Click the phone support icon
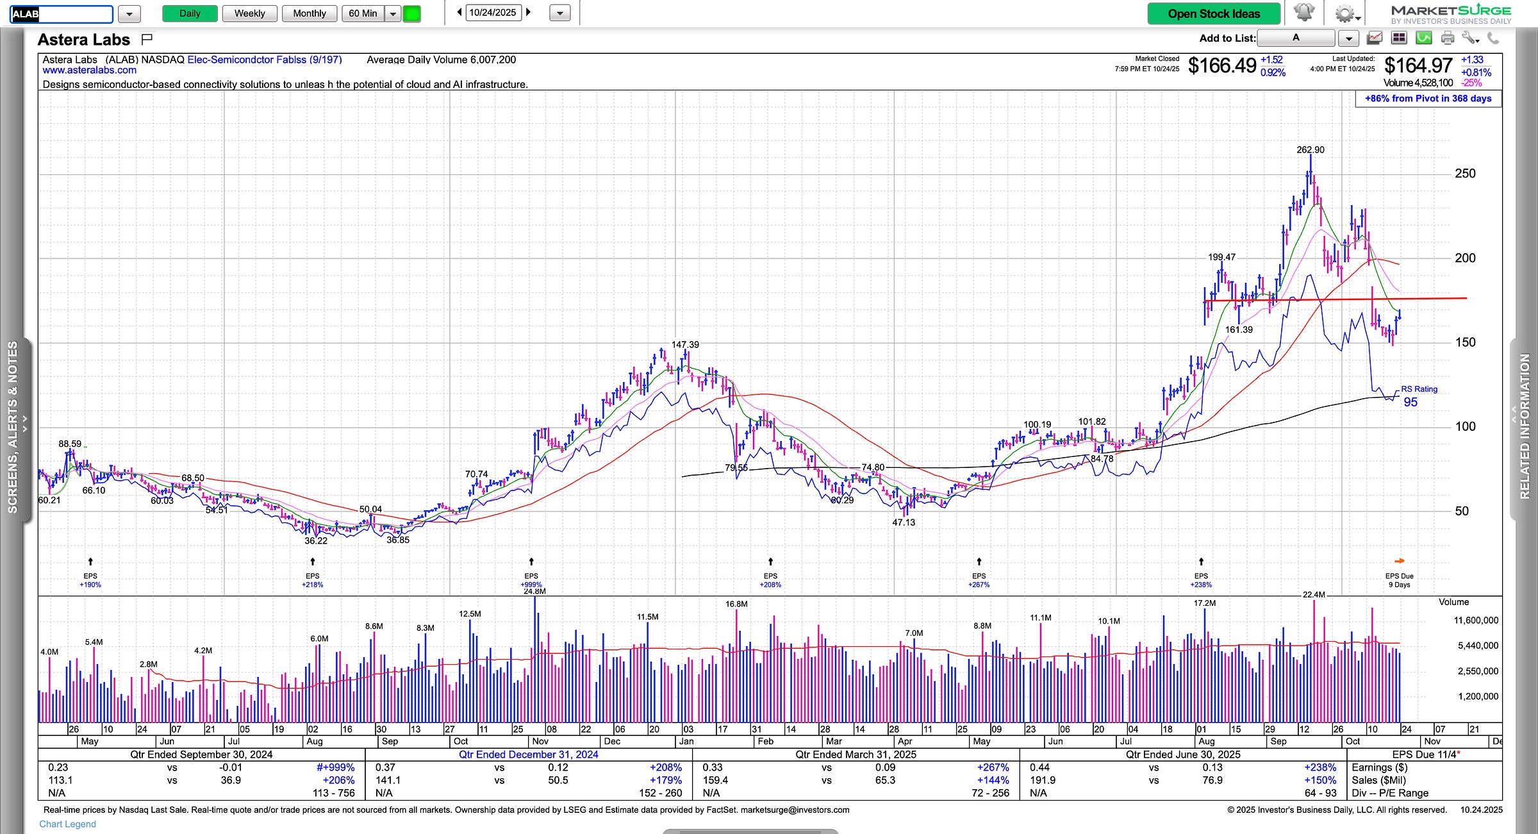This screenshot has width=1538, height=834. (1493, 38)
